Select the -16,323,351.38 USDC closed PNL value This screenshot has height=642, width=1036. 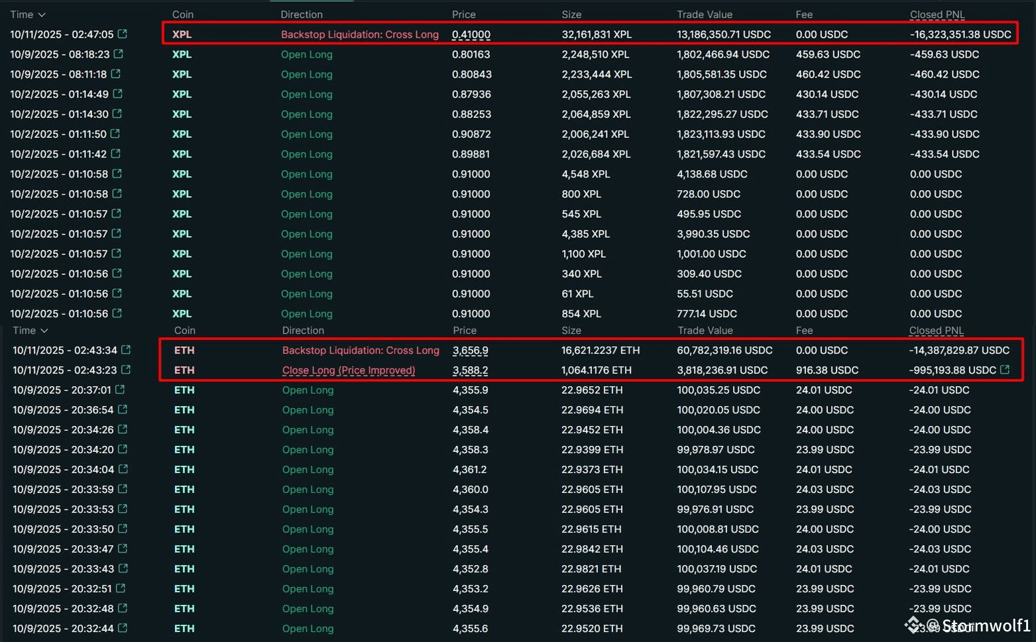click(961, 34)
